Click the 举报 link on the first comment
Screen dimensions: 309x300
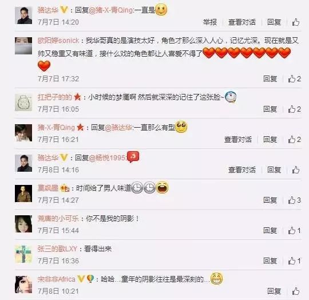pos(210,22)
